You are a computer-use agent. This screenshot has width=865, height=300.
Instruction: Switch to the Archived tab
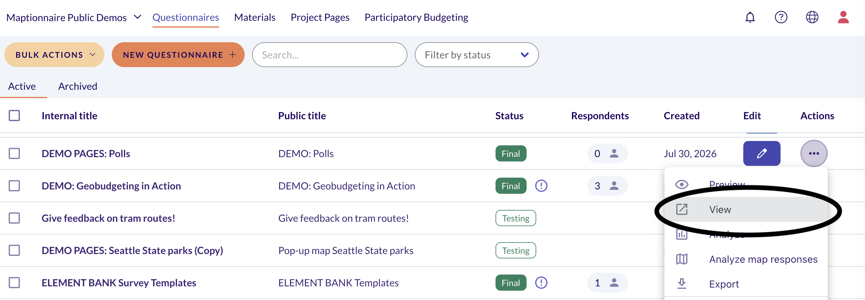tap(78, 86)
